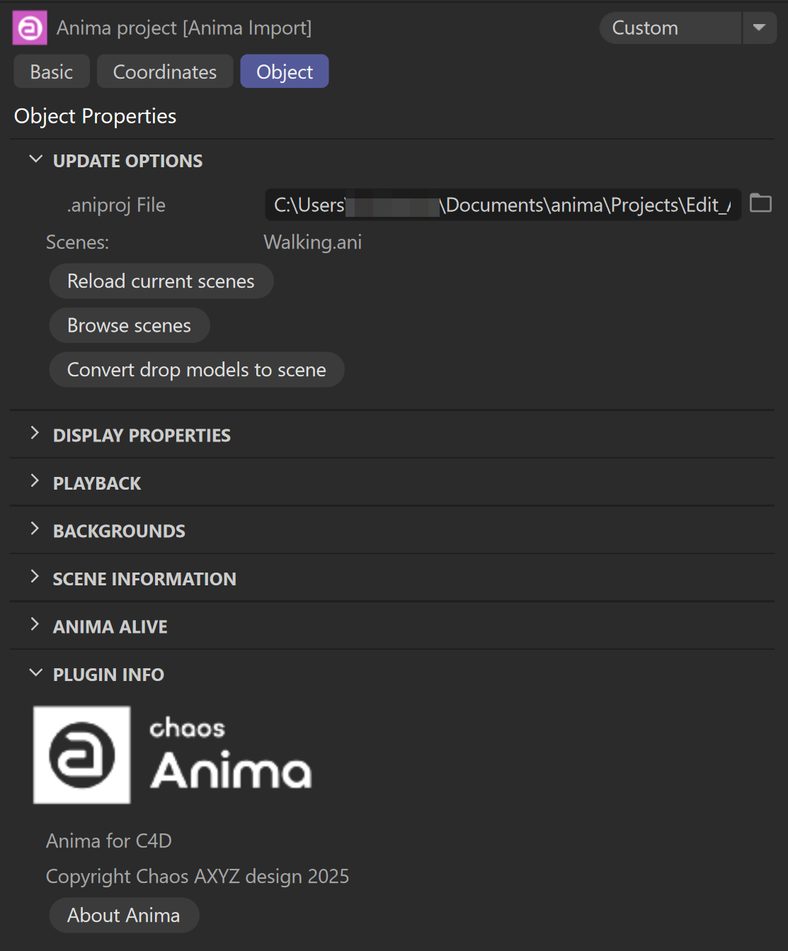Click the Chaos Anima logo image
Screen dimensions: 788x951
coord(173,755)
